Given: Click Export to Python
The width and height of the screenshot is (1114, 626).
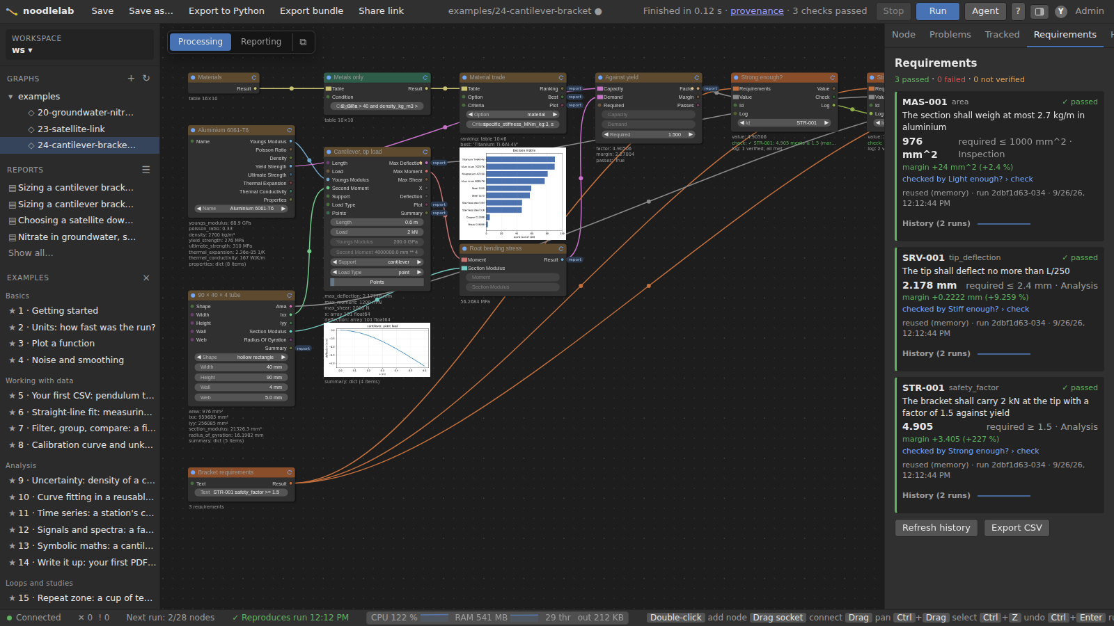Looking at the screenshot, I should click(226, 11).
